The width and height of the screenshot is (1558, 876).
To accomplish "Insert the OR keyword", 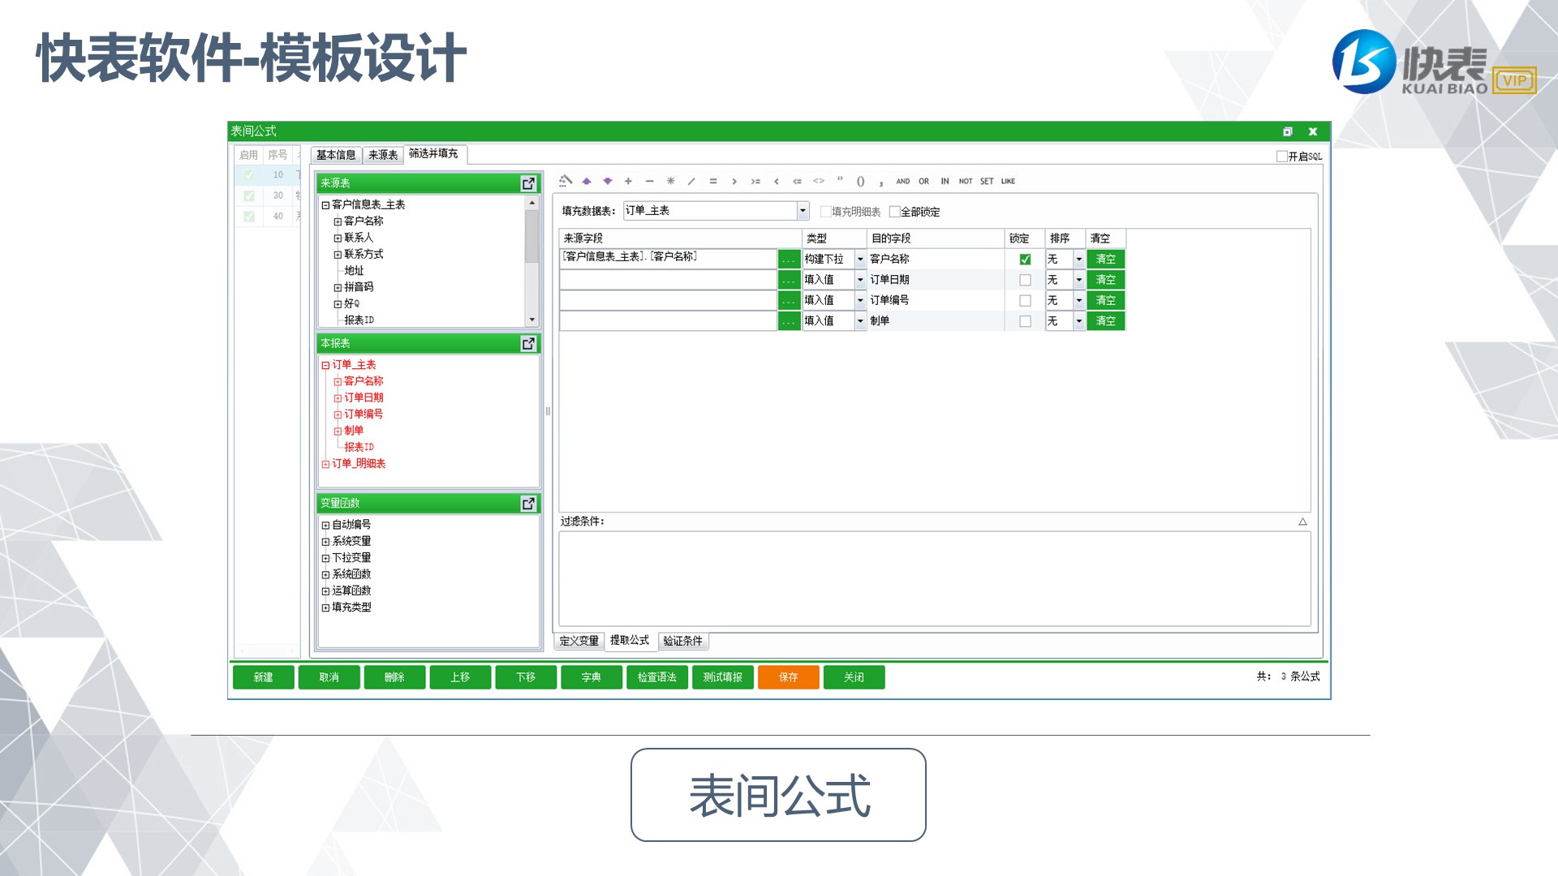I will (924, 181).
